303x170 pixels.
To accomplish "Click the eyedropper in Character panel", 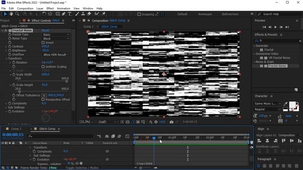I will coord(285,104).
